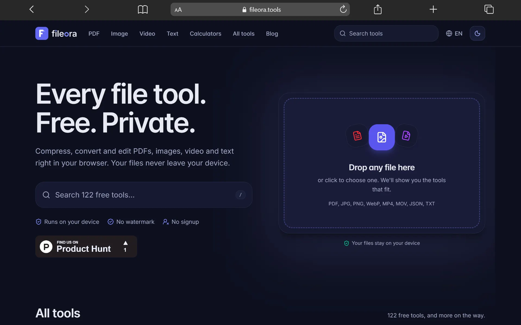Open the EN language selector
This screenshot has width=521, height=325.
tap(454, 33)
